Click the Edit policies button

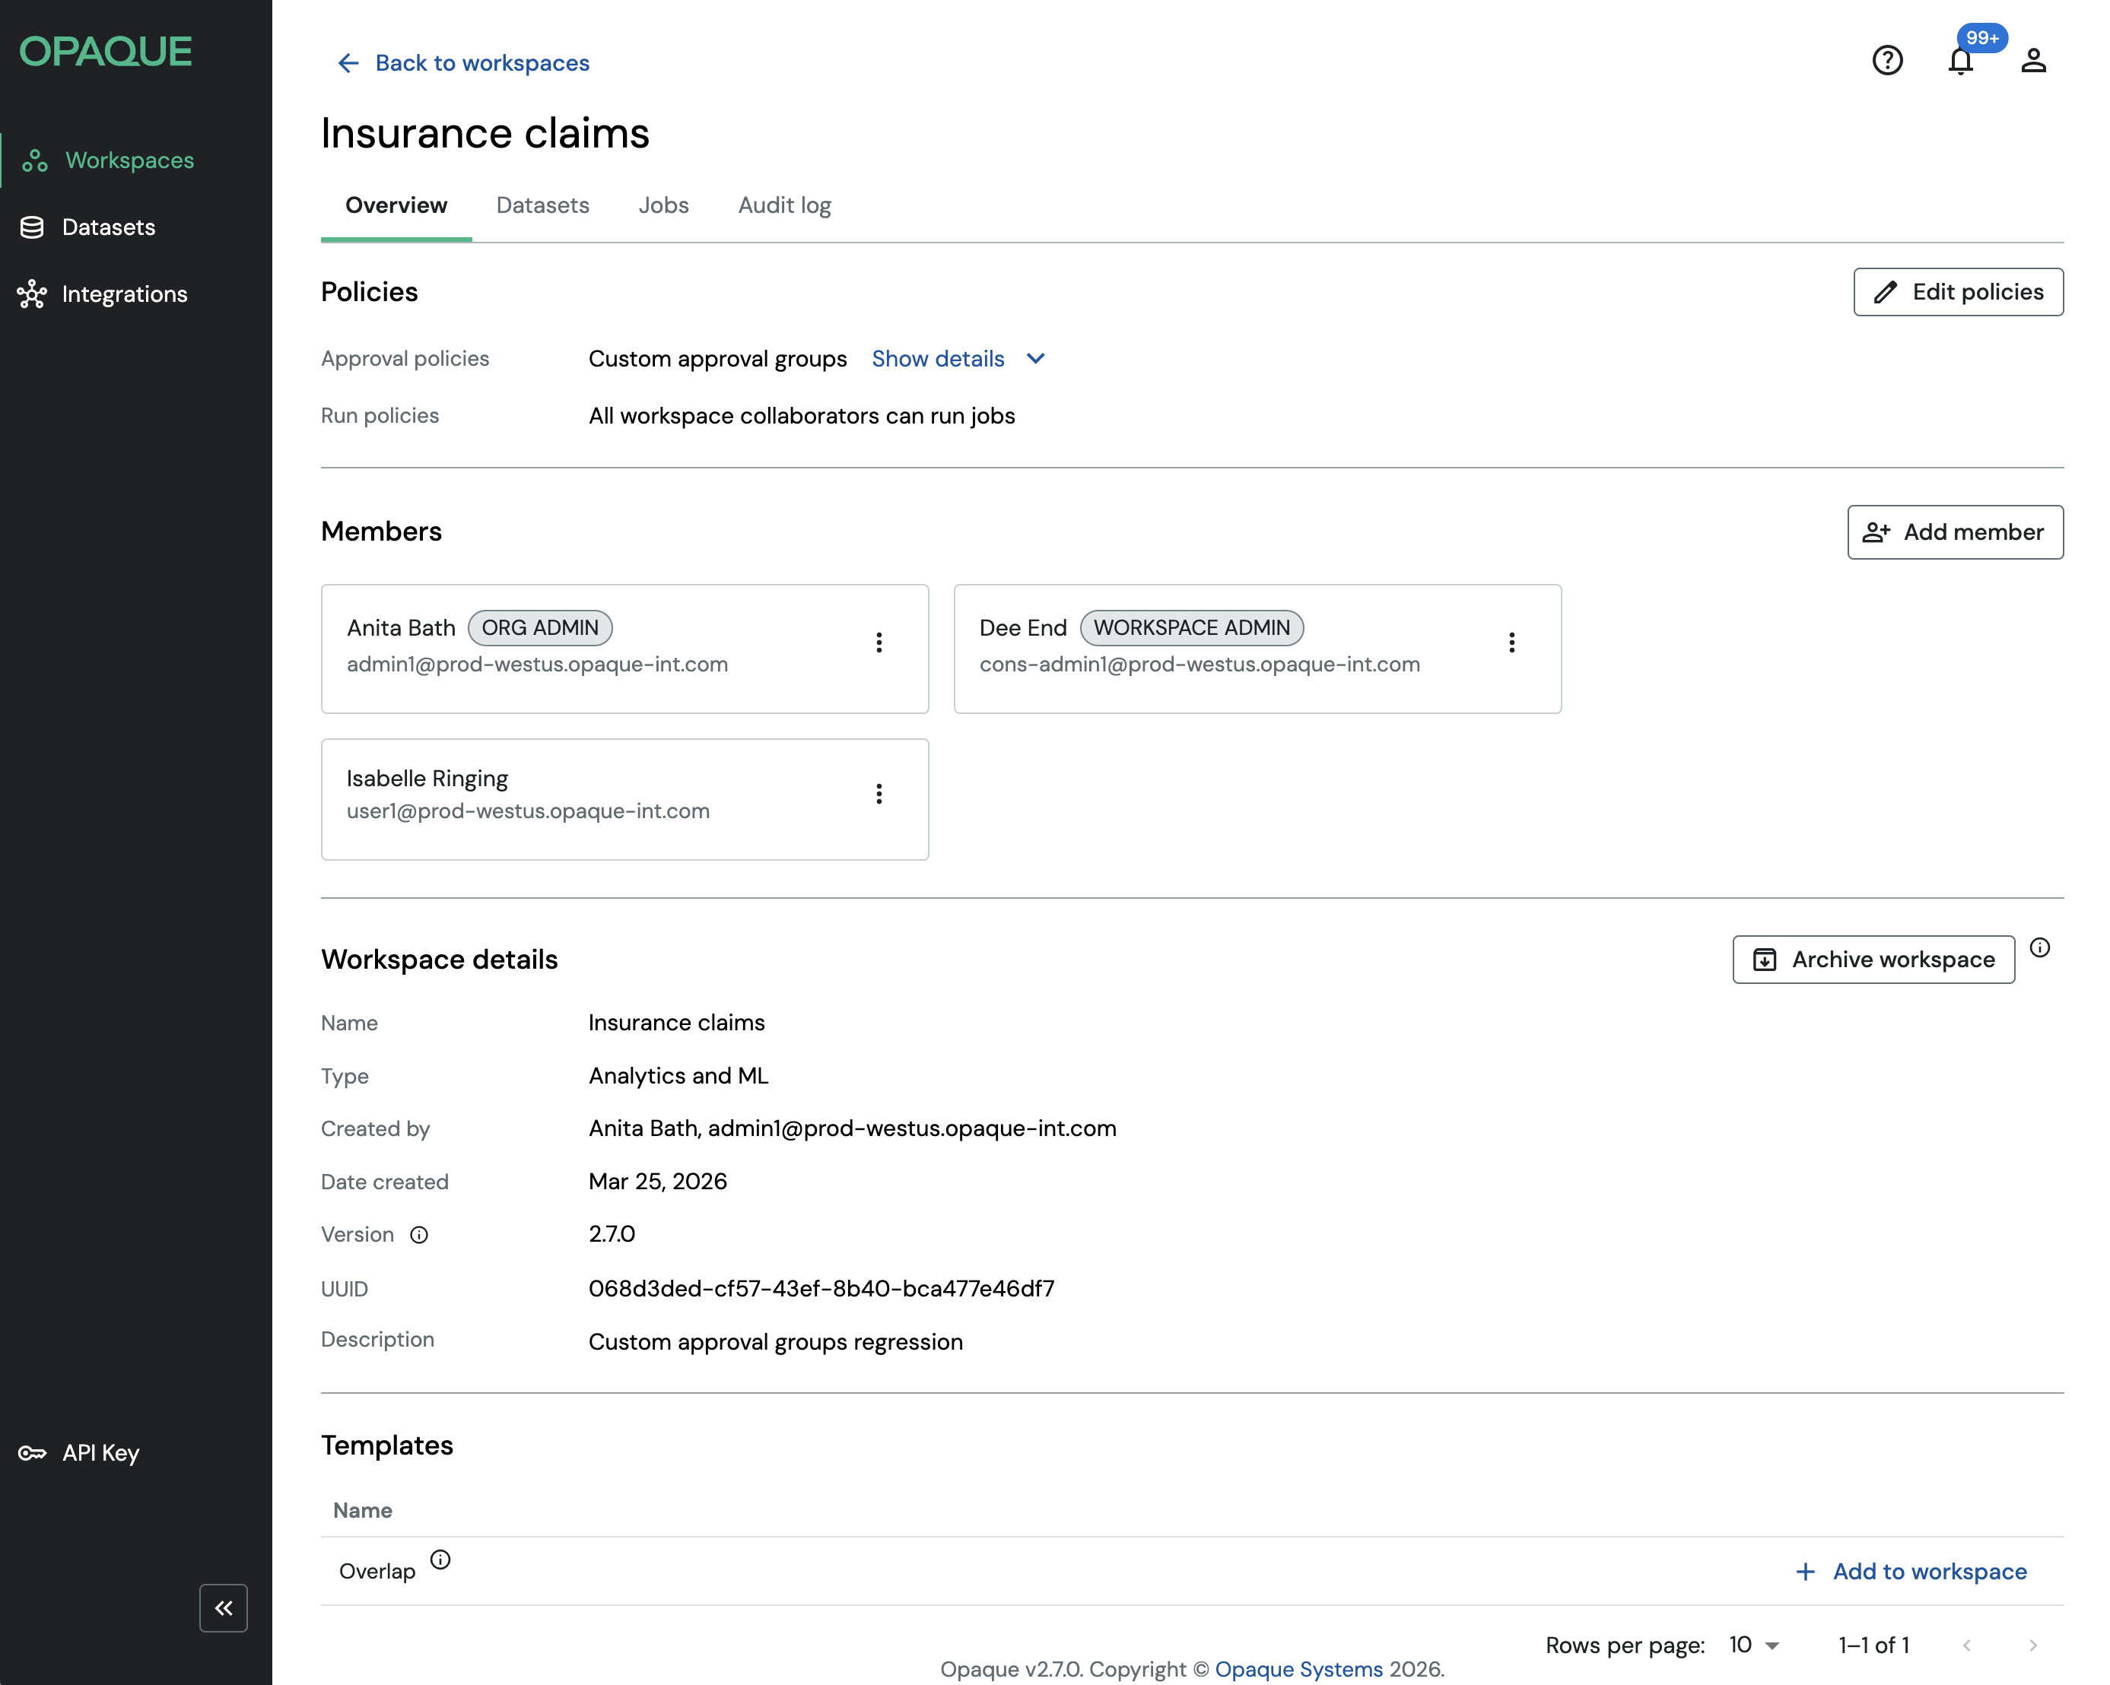tap(1957, 291)
